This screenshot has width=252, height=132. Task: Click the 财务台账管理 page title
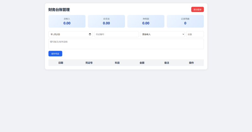pyautogui.click(x=59, y=10)
